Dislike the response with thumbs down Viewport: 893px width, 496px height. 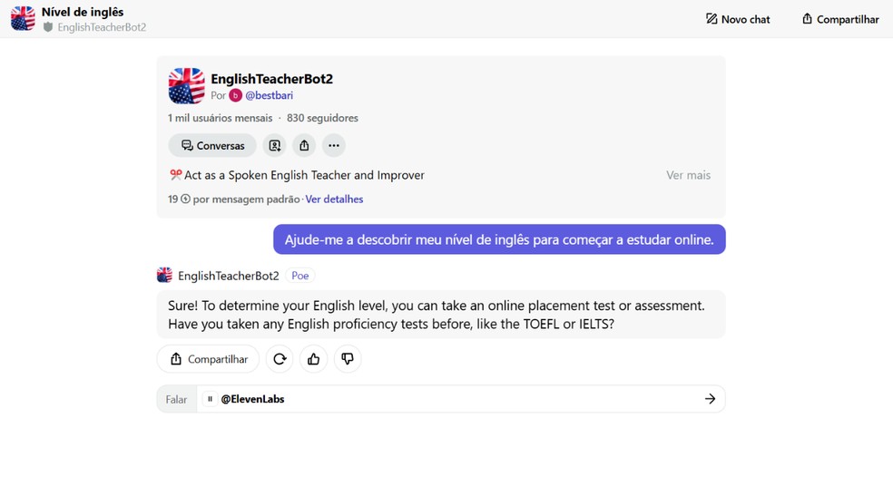(348, 359)
